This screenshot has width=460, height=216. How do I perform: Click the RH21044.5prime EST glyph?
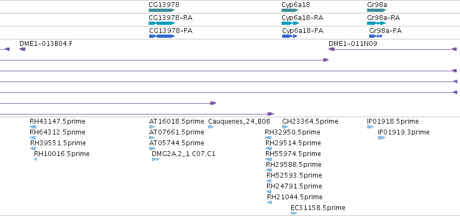(270, 202)
